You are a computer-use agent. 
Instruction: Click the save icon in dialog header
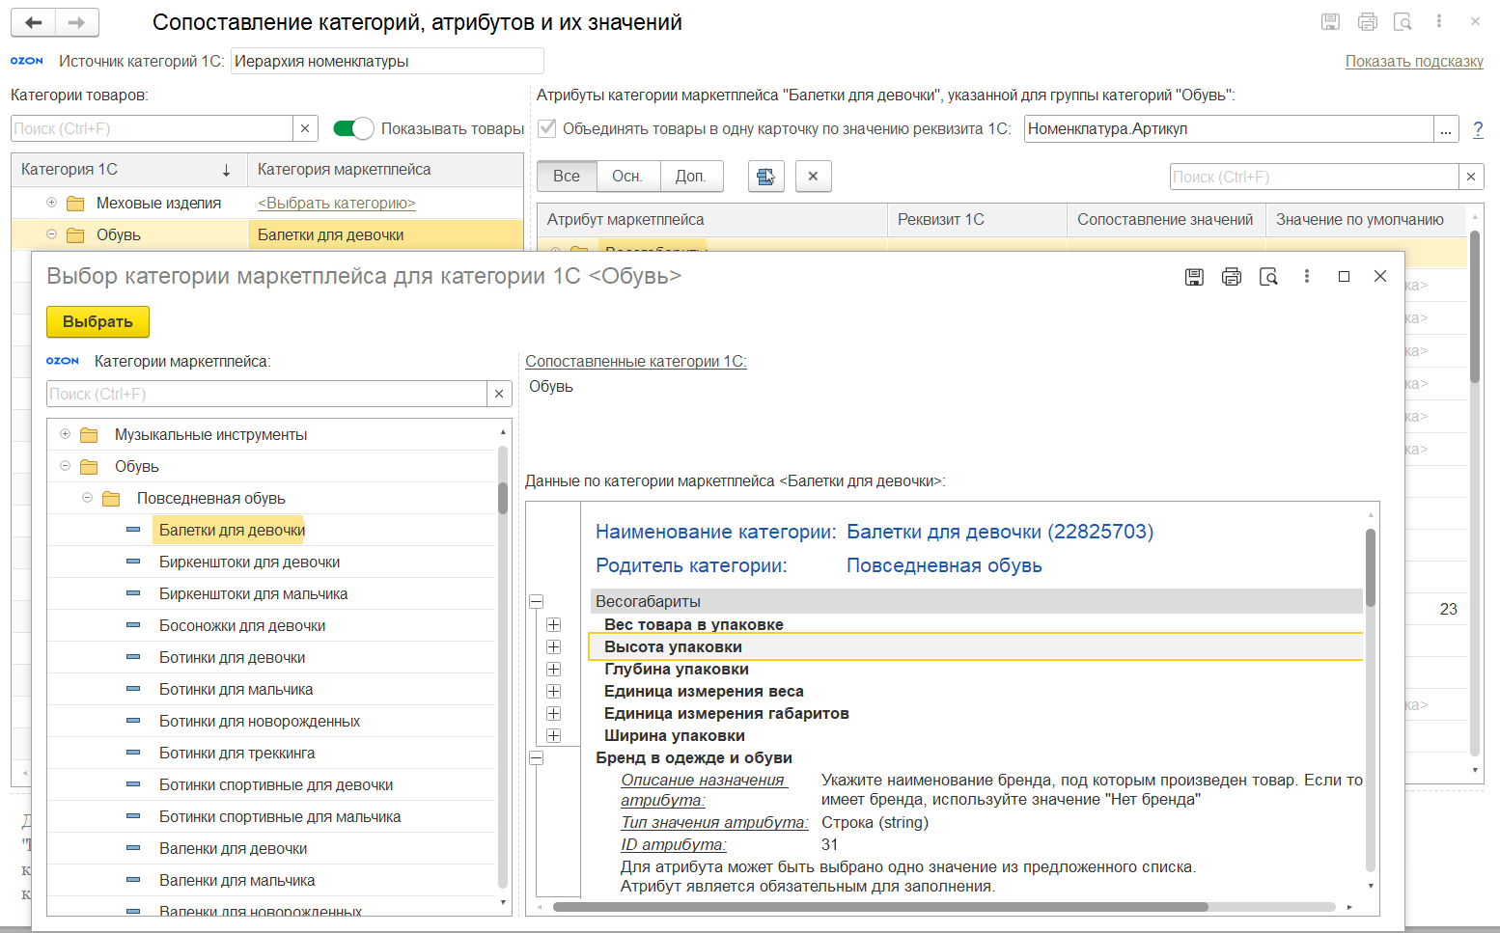1194,277
